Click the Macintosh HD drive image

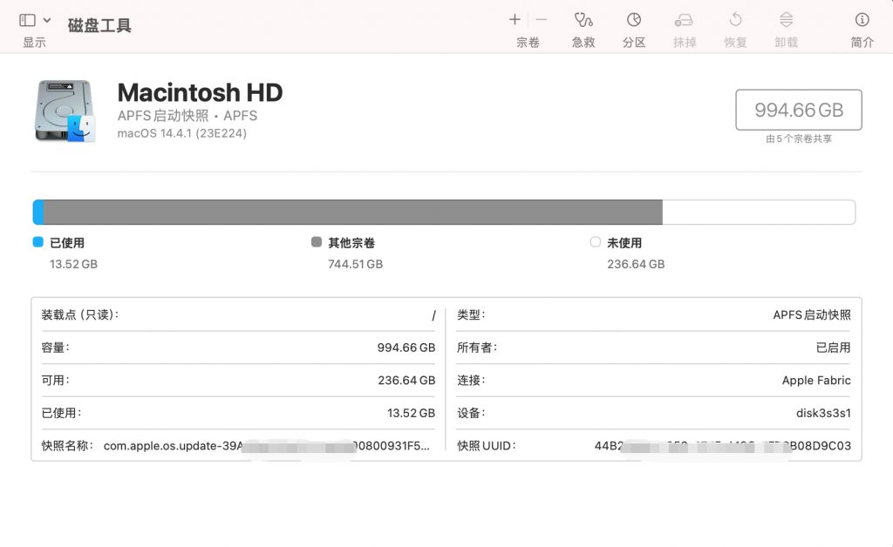(65, 111)
